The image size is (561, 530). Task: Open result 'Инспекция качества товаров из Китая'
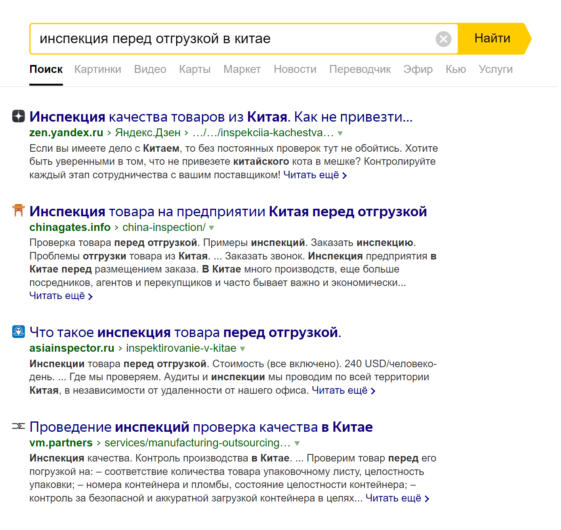point(221,117)
